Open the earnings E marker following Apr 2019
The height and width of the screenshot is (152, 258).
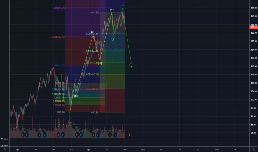pyautogui.click(x=93, y=135)
